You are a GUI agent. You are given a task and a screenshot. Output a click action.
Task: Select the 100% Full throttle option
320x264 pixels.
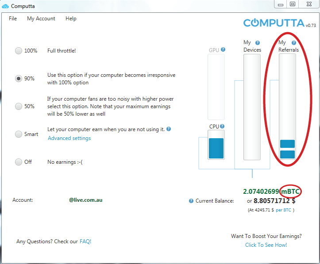[18, 51]
